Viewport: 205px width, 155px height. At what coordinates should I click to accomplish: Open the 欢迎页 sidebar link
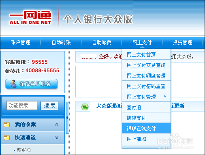tap(24, 150)
